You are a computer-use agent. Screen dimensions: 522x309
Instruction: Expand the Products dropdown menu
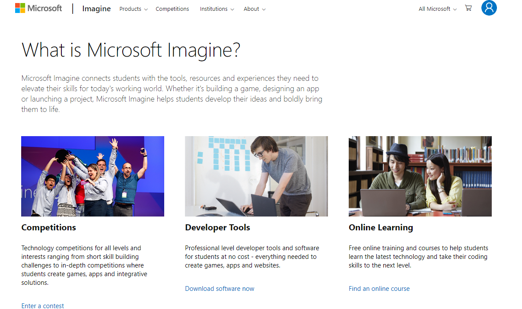click(x=133, y=9)
